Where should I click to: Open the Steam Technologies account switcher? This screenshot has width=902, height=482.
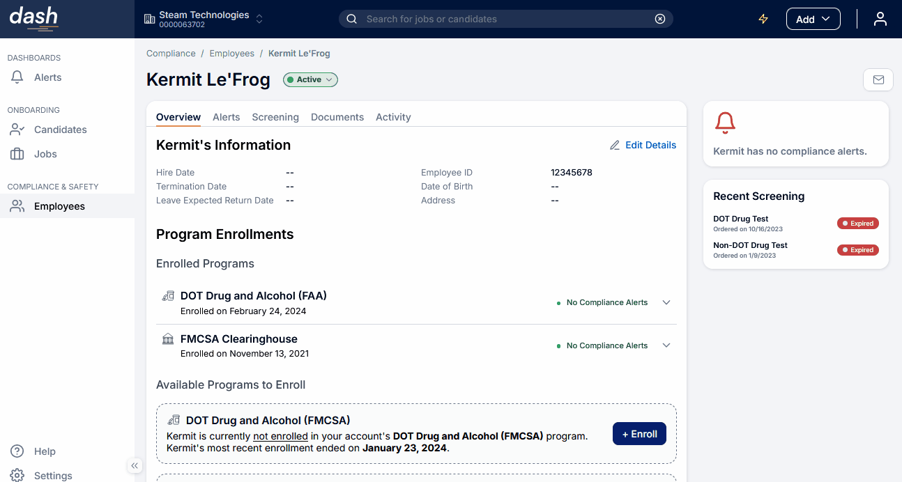point(204,19)
